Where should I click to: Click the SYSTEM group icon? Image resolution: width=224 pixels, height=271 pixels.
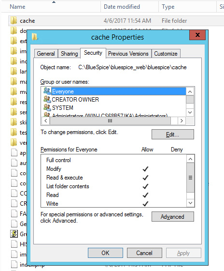tap(47, 107)
